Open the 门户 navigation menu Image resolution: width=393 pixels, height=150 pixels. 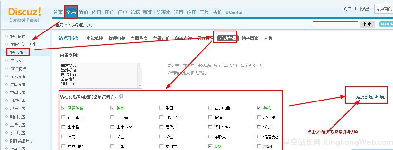click(x=122, y=12)
